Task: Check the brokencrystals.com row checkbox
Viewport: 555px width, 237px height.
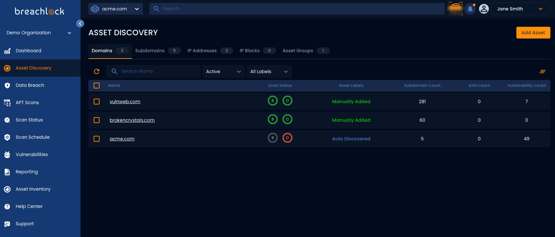Action: [x=97, y=120]
